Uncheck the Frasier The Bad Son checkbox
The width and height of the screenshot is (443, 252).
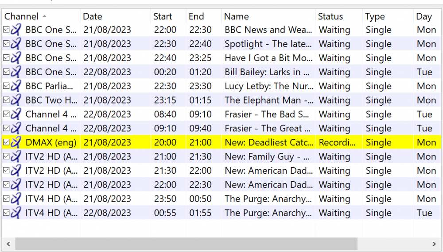(x=6, y=114)
